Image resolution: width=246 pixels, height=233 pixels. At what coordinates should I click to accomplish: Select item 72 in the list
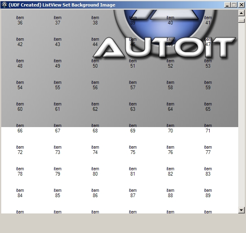click(20, 150)
